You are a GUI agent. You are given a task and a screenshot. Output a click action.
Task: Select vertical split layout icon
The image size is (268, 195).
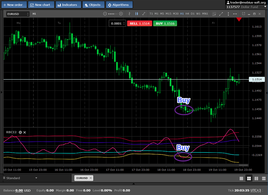click(x=256, y=178)
